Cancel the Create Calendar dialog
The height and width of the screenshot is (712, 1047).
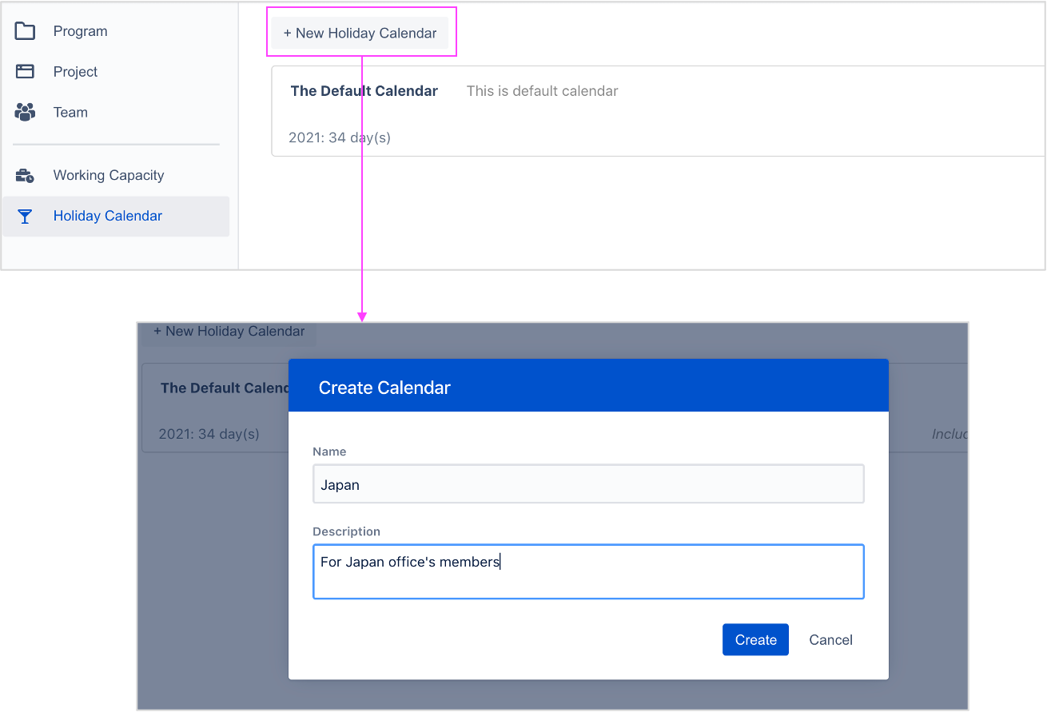point(830,639)
